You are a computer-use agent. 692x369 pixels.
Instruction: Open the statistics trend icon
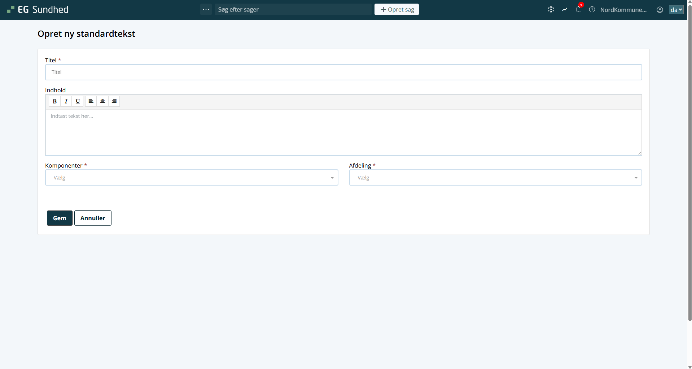tap(565, 10)
